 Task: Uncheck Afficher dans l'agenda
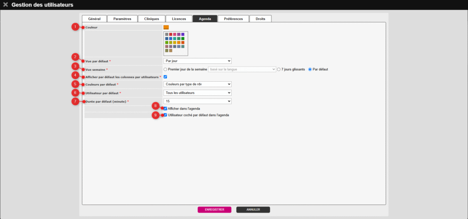click(x=165, y=108)
